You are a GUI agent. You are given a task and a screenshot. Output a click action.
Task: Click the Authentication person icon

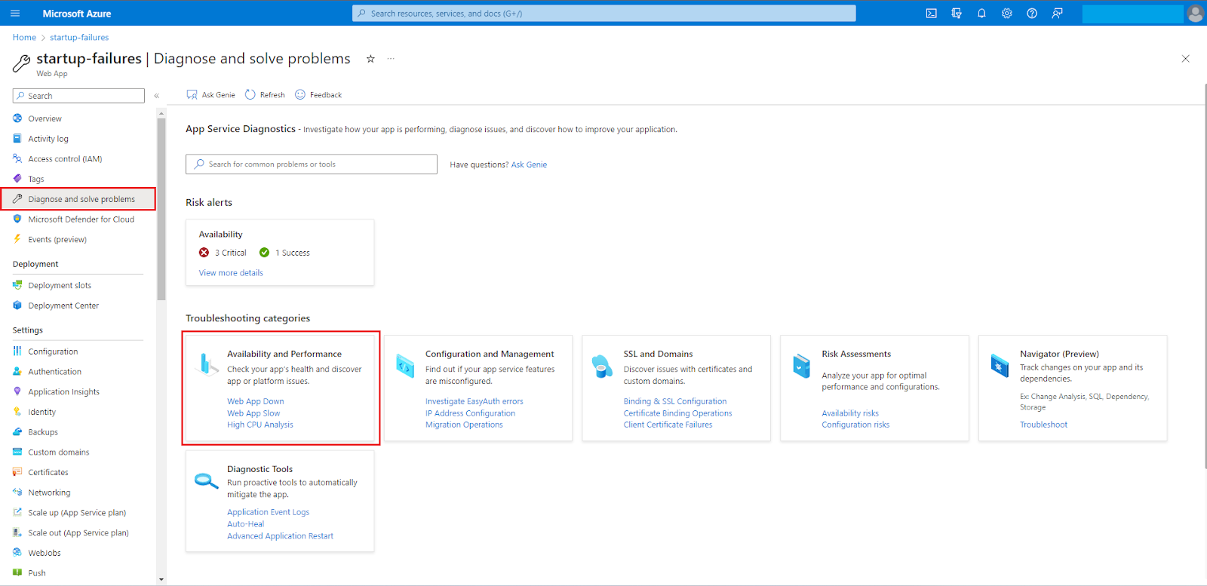[x=17, y=372]
